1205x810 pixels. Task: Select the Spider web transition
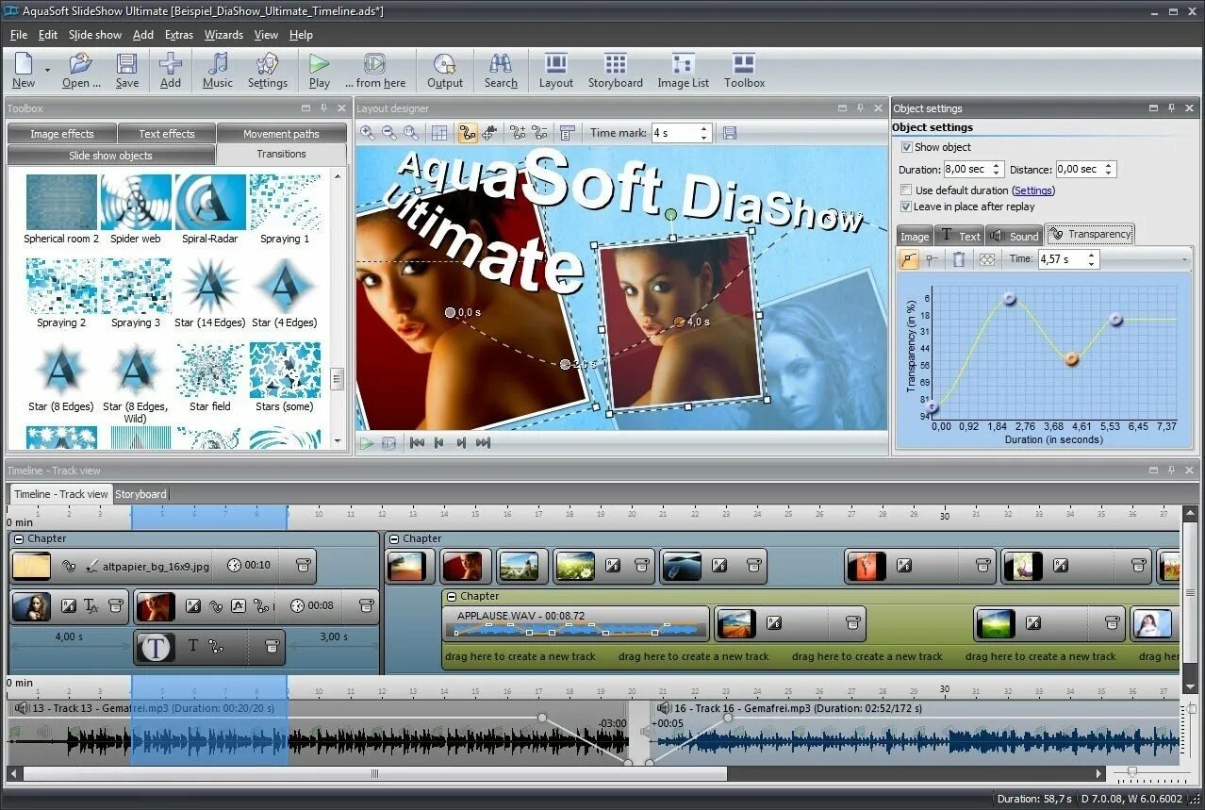pyautogui.click(x=136, y=210)
